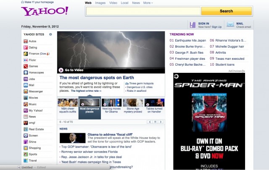Open Rep. Jesse Jackson Jr. plea deal link
Viewport: 269px width, 170px height.
[92, 157]
